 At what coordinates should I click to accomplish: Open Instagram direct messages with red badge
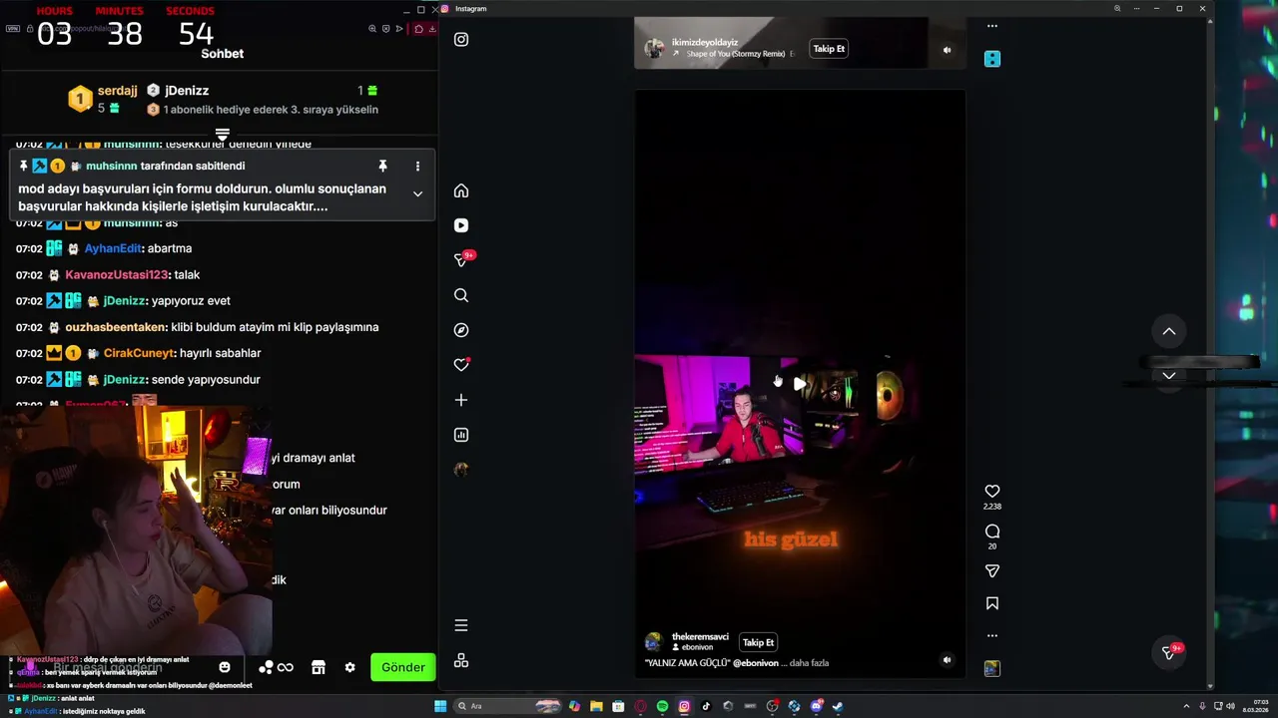tap(461, 259)
